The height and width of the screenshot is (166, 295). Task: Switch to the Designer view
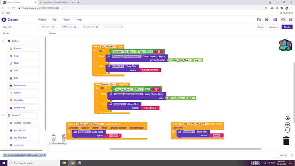[x=274, y=27]
